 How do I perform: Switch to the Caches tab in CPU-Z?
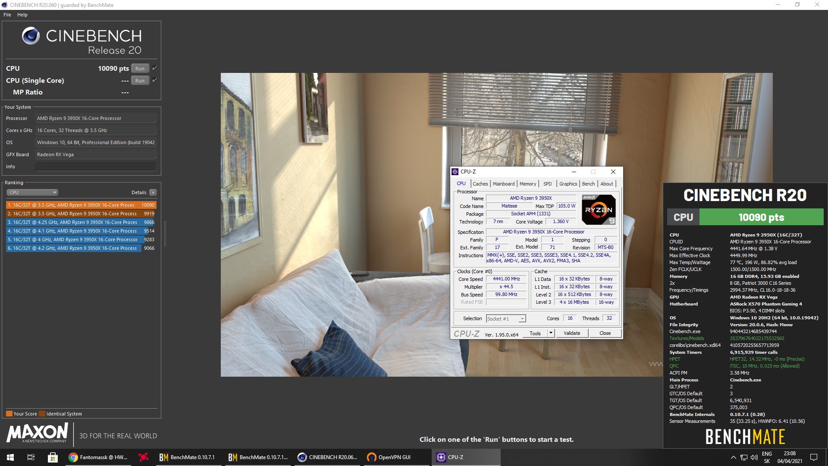[480, 184]
